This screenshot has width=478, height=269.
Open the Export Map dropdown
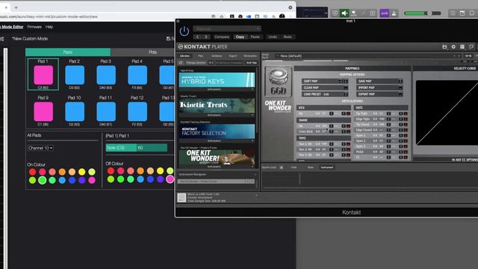(380, 94)
